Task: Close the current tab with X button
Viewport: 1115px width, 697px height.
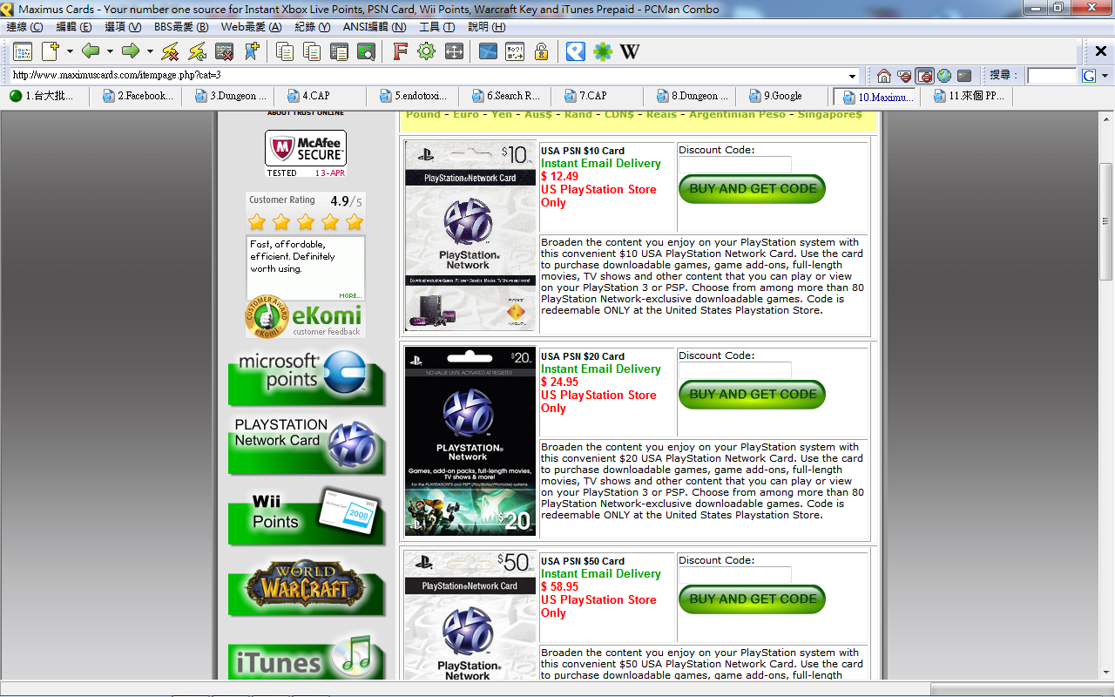Action: pos(1101,51)
